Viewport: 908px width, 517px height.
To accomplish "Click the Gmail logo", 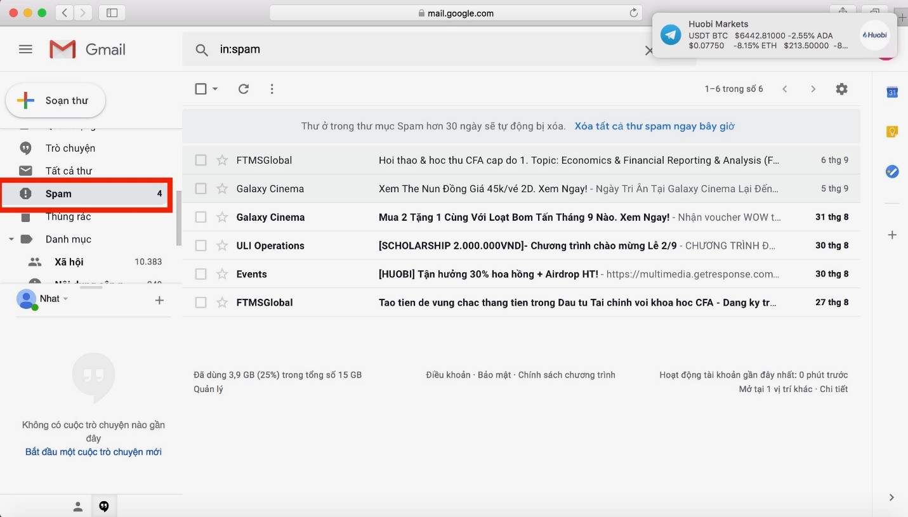I will [88, 49].
